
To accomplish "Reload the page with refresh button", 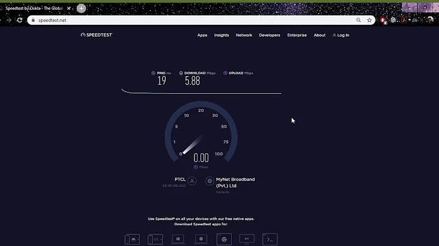I will [20, 20].
